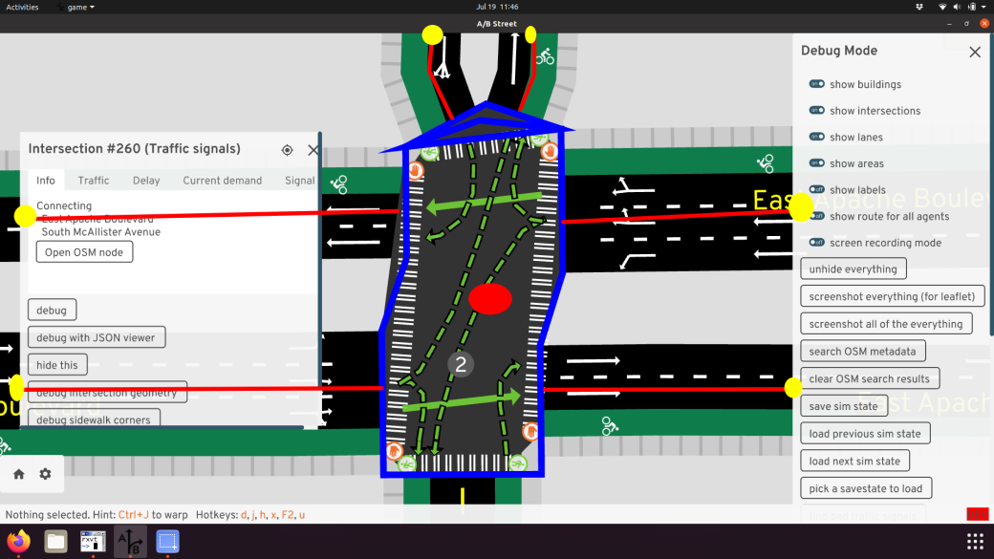Click the clock showing Jul 19 11:46

click(x=497, y=7)
